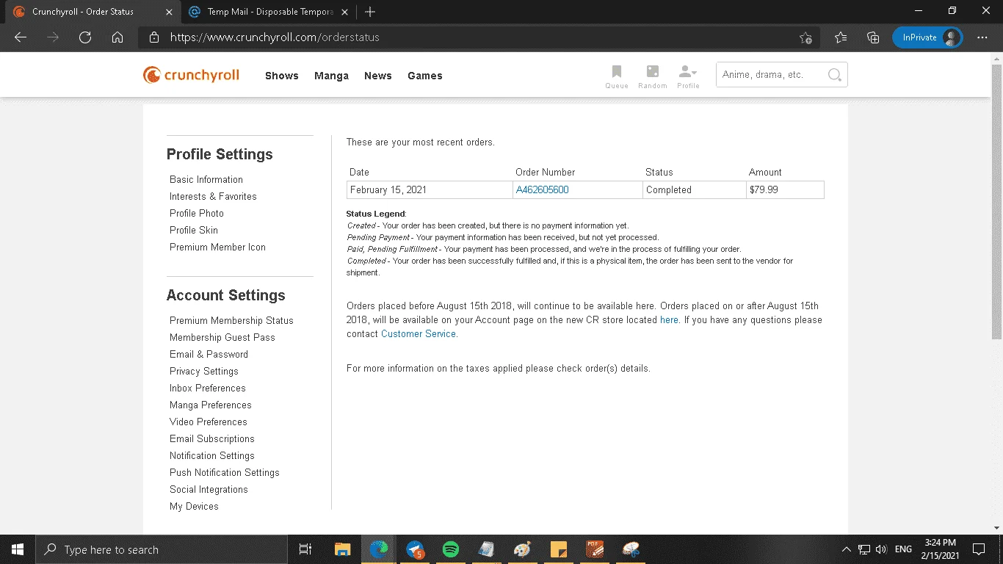
Task: Open Video Preferences
Action: [x=209, y=422]
